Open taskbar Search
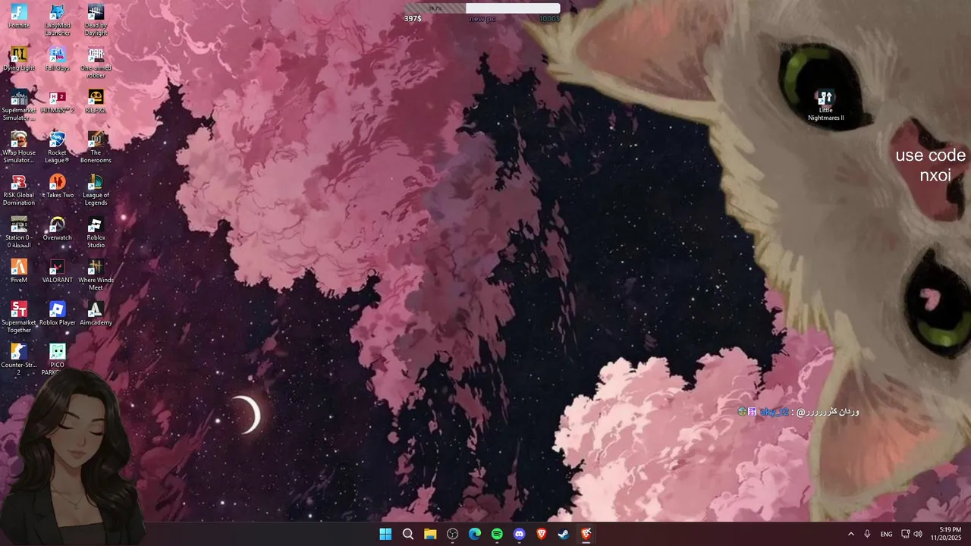The height and width of the screenshot is (546, 971). 407,534
